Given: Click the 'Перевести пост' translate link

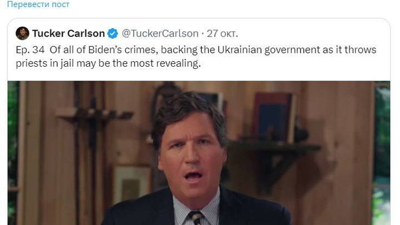Looking at the screenshot, I should pyautogui.click(x=38, y=4).
